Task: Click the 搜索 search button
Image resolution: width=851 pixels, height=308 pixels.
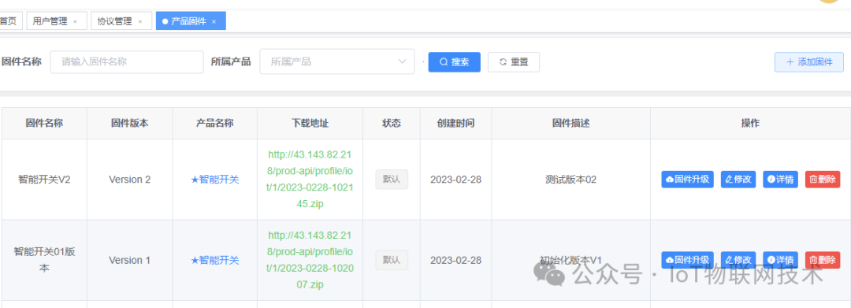Action: (455, 61)
